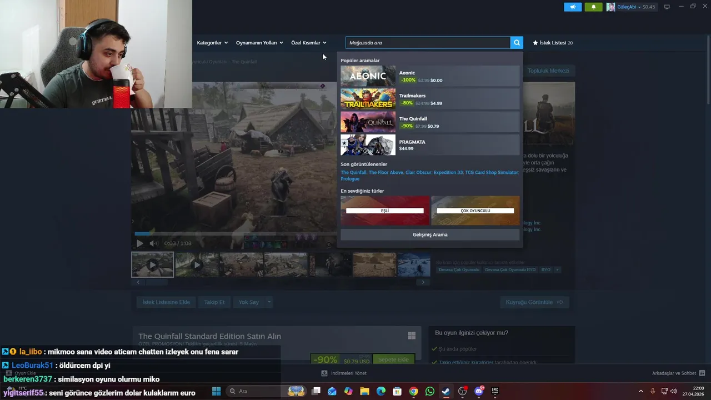This screenshot has height=400, width=711.
Task: Open Task View on the taskbar
Action: click(x=316, y=391)
